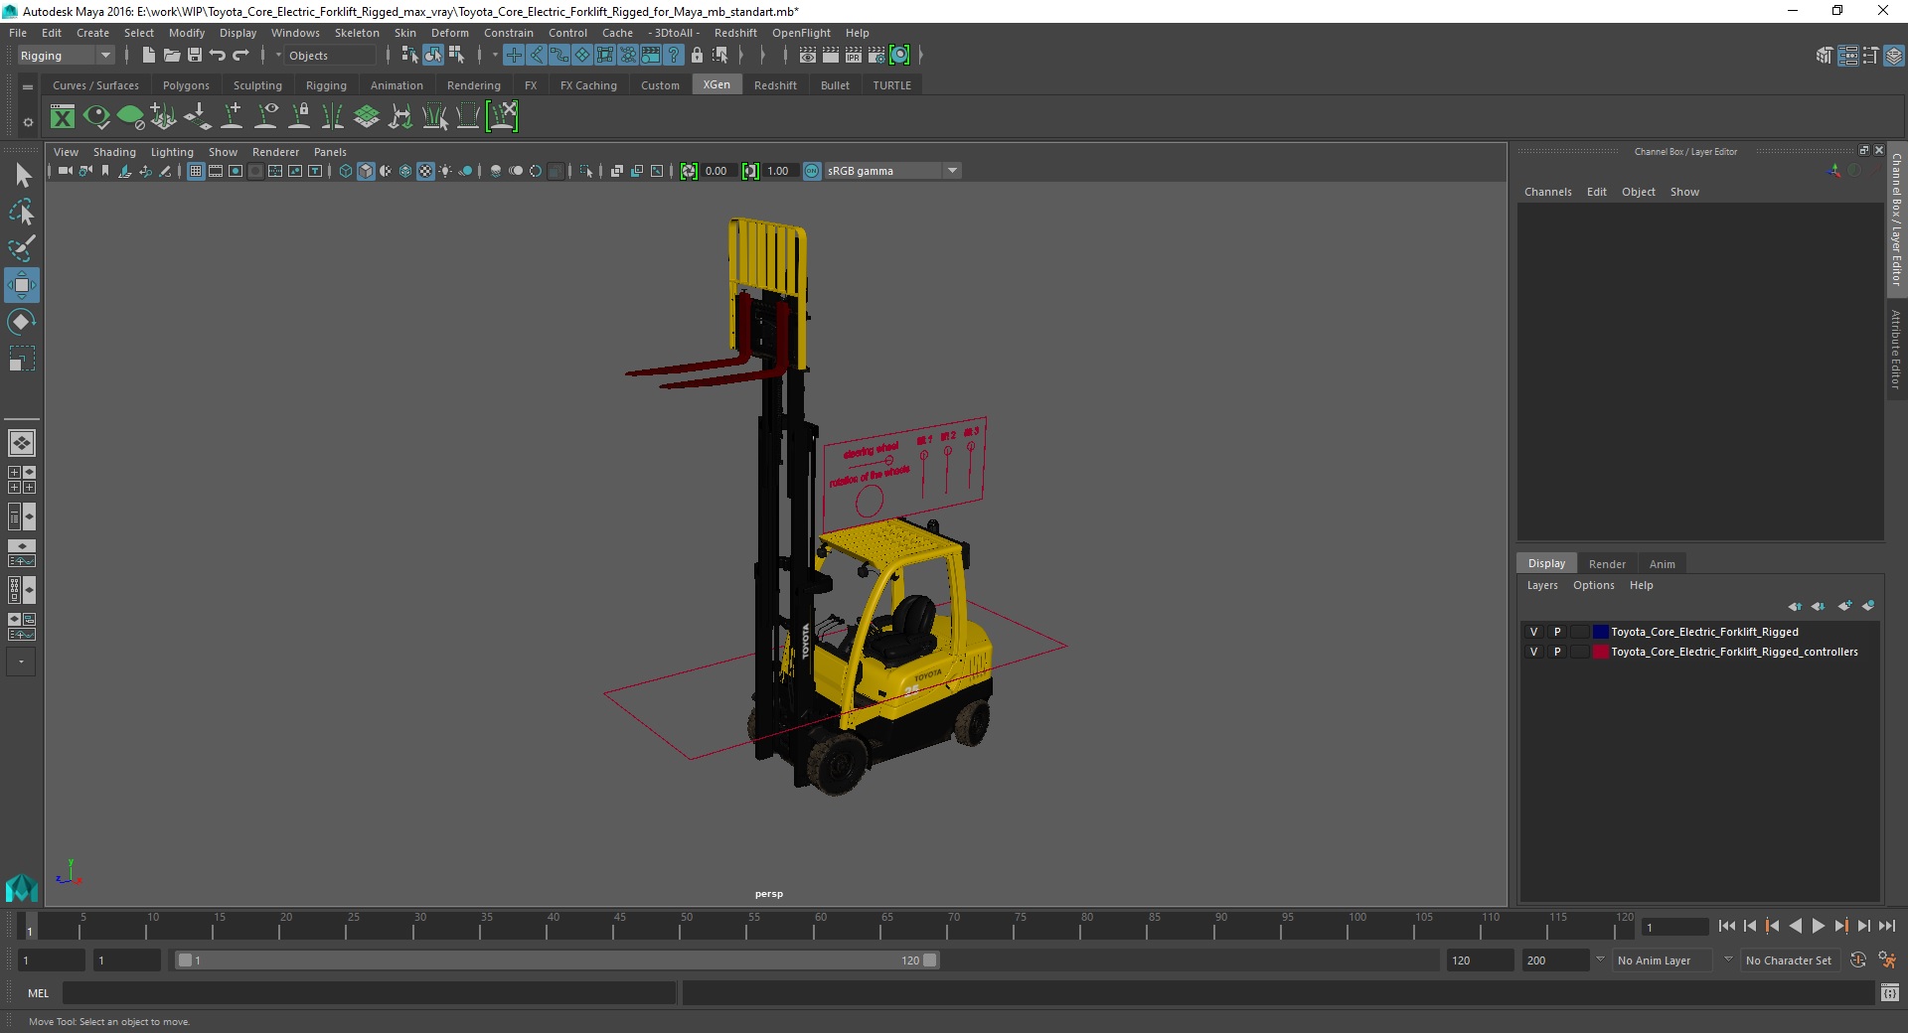
Task: Select the Rotate tool
Action: [x=22, y=322]
